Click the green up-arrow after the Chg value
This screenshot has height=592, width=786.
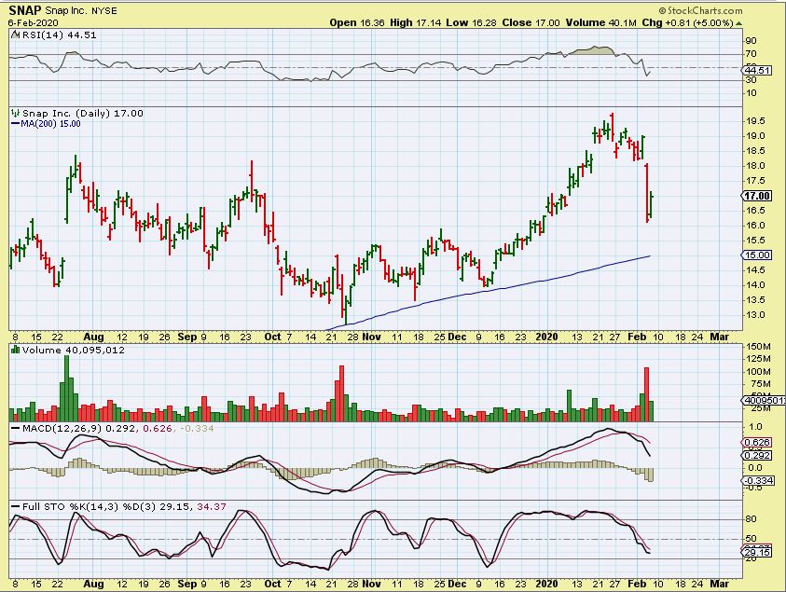[x=738, y=23]
